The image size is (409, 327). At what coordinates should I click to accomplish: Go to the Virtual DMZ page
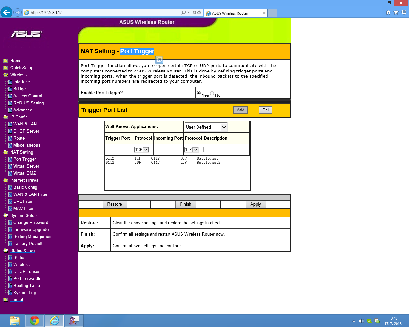[x=25, y=173]
